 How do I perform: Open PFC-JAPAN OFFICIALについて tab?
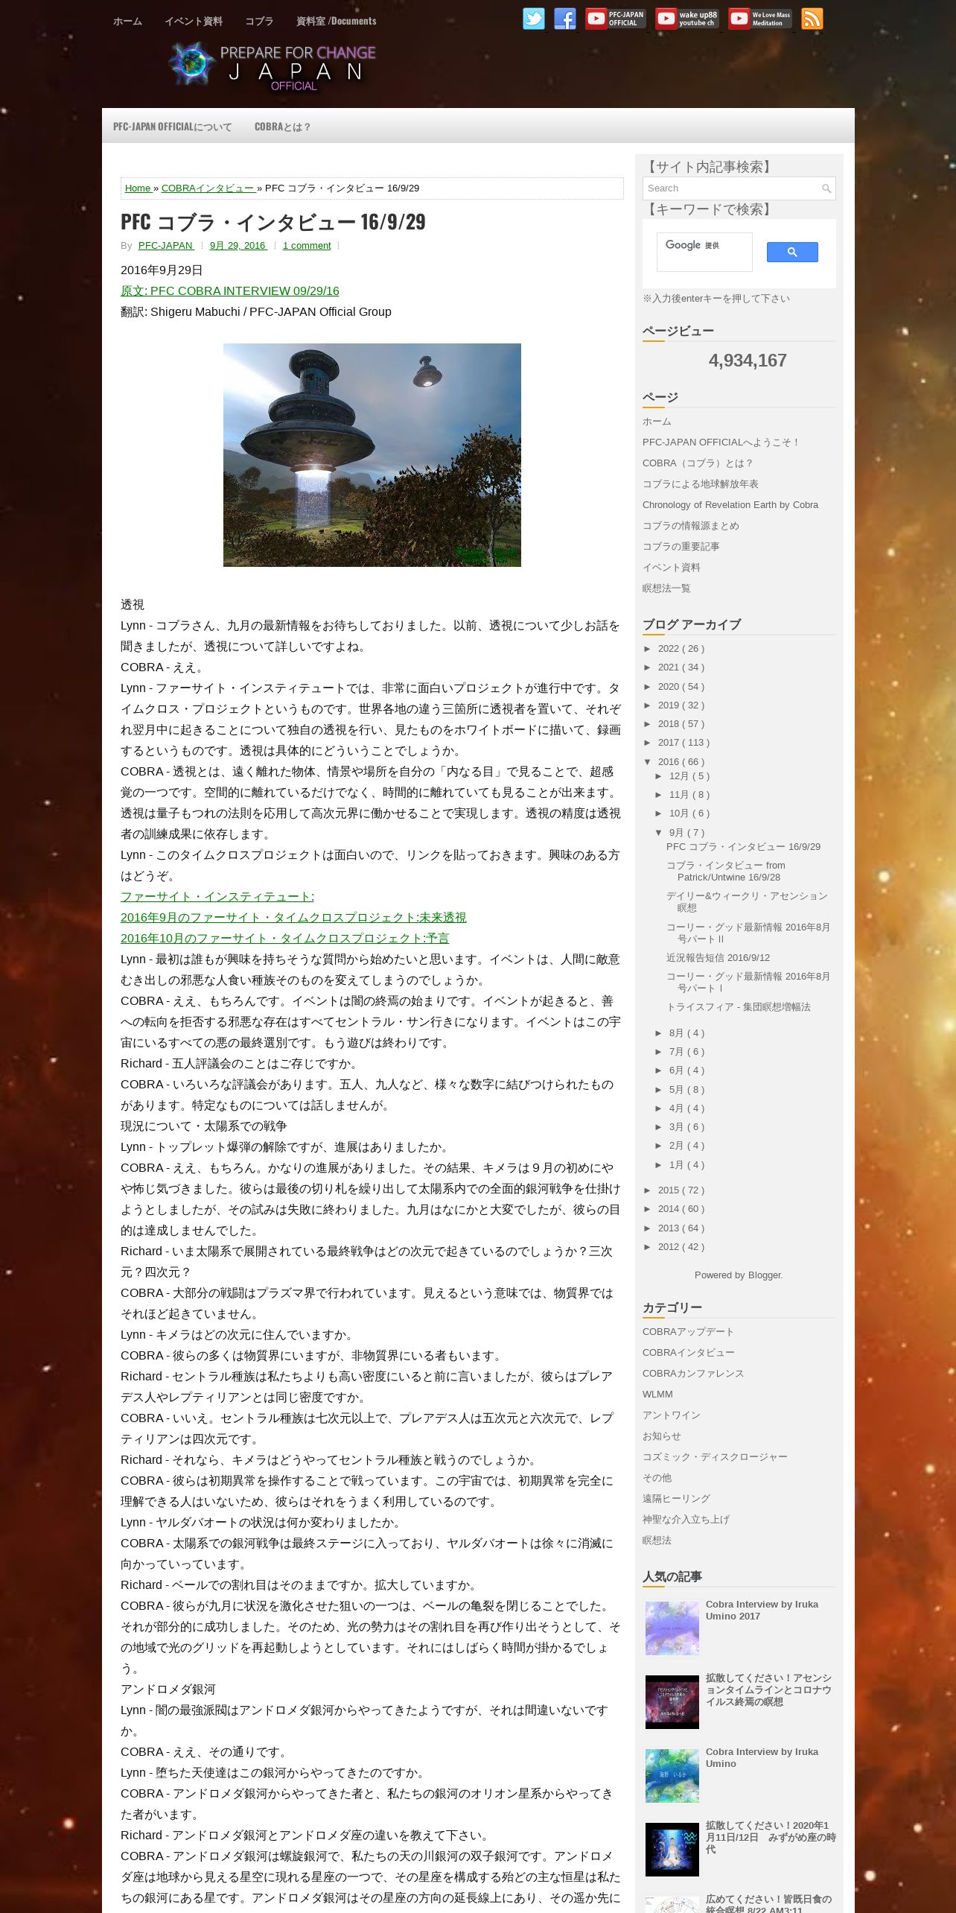click(x=173, y=127)
